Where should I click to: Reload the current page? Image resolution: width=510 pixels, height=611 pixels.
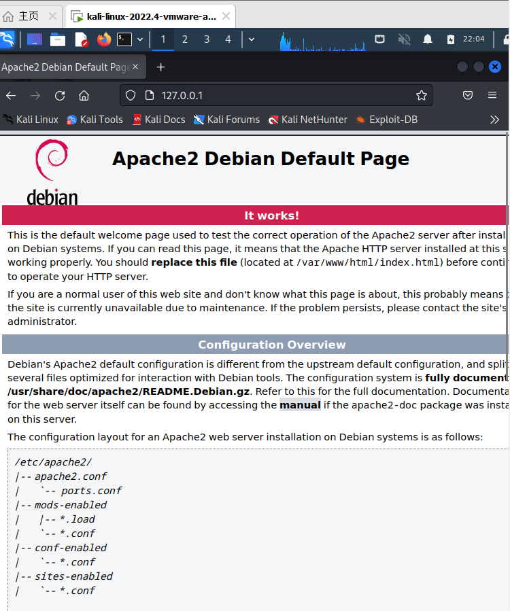coord(60,95)
